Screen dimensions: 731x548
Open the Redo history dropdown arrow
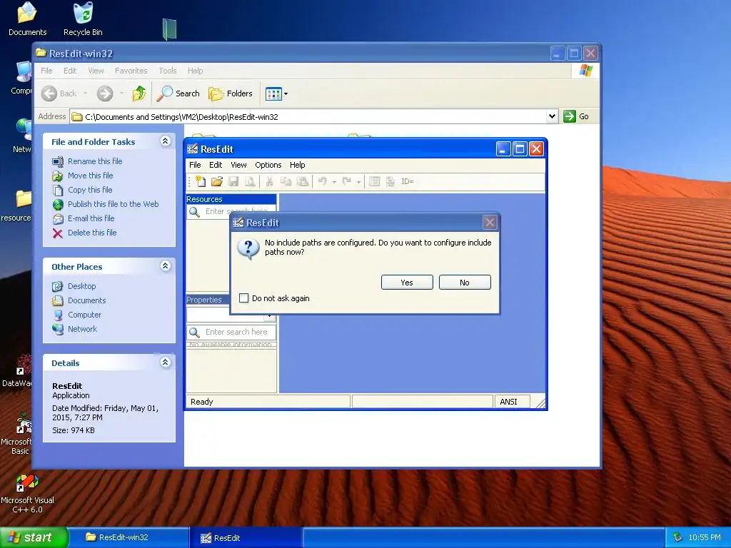(x=358, y=182)
